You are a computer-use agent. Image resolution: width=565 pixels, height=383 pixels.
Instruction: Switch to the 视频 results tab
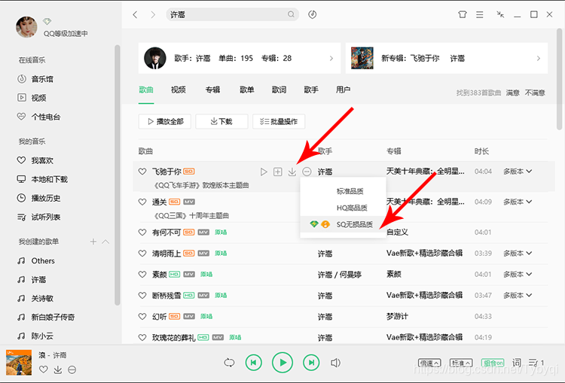pos(179,90)
